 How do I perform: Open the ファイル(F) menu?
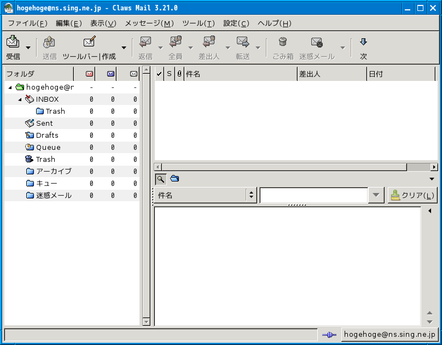click(x=27, y=24)
